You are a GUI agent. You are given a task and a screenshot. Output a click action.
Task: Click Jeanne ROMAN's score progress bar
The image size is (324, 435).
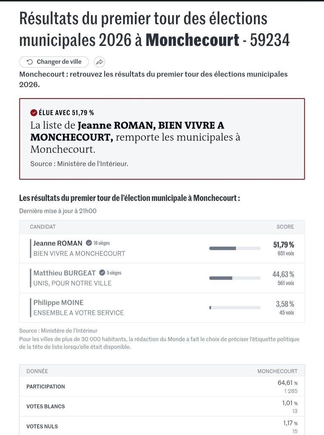click(x=235, y=248)
